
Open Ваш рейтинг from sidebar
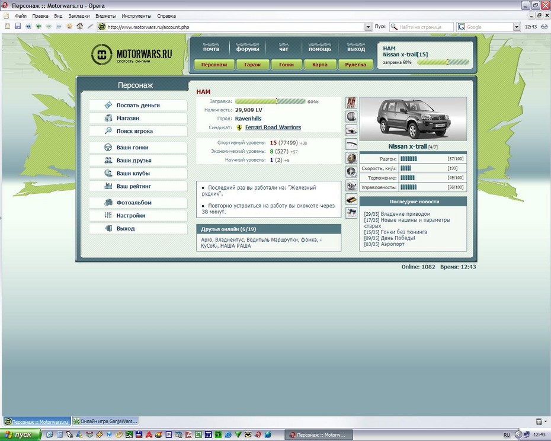tap(138, 186)
